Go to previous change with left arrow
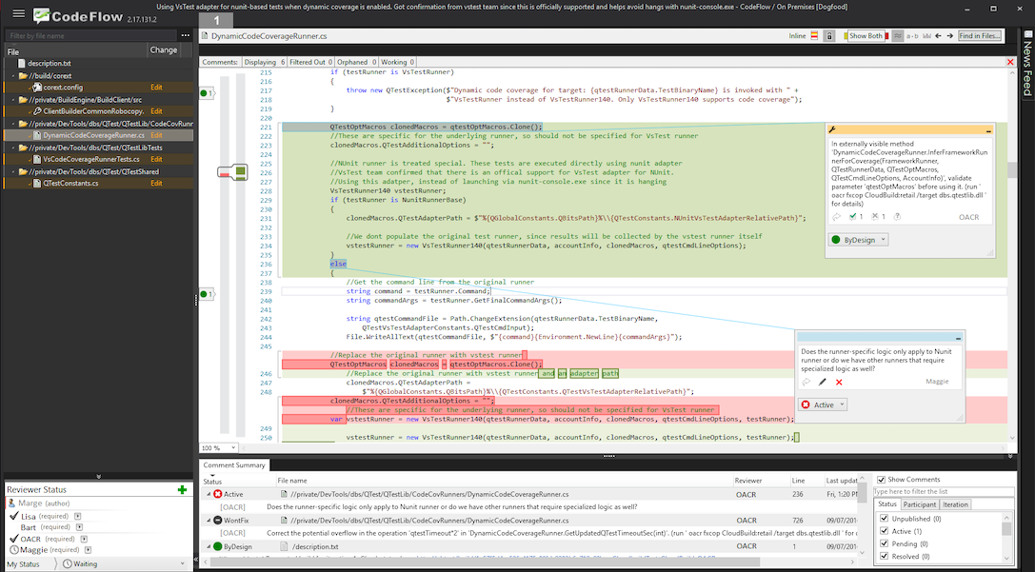This screenshot has width=1035, height=572. [939, 35]
